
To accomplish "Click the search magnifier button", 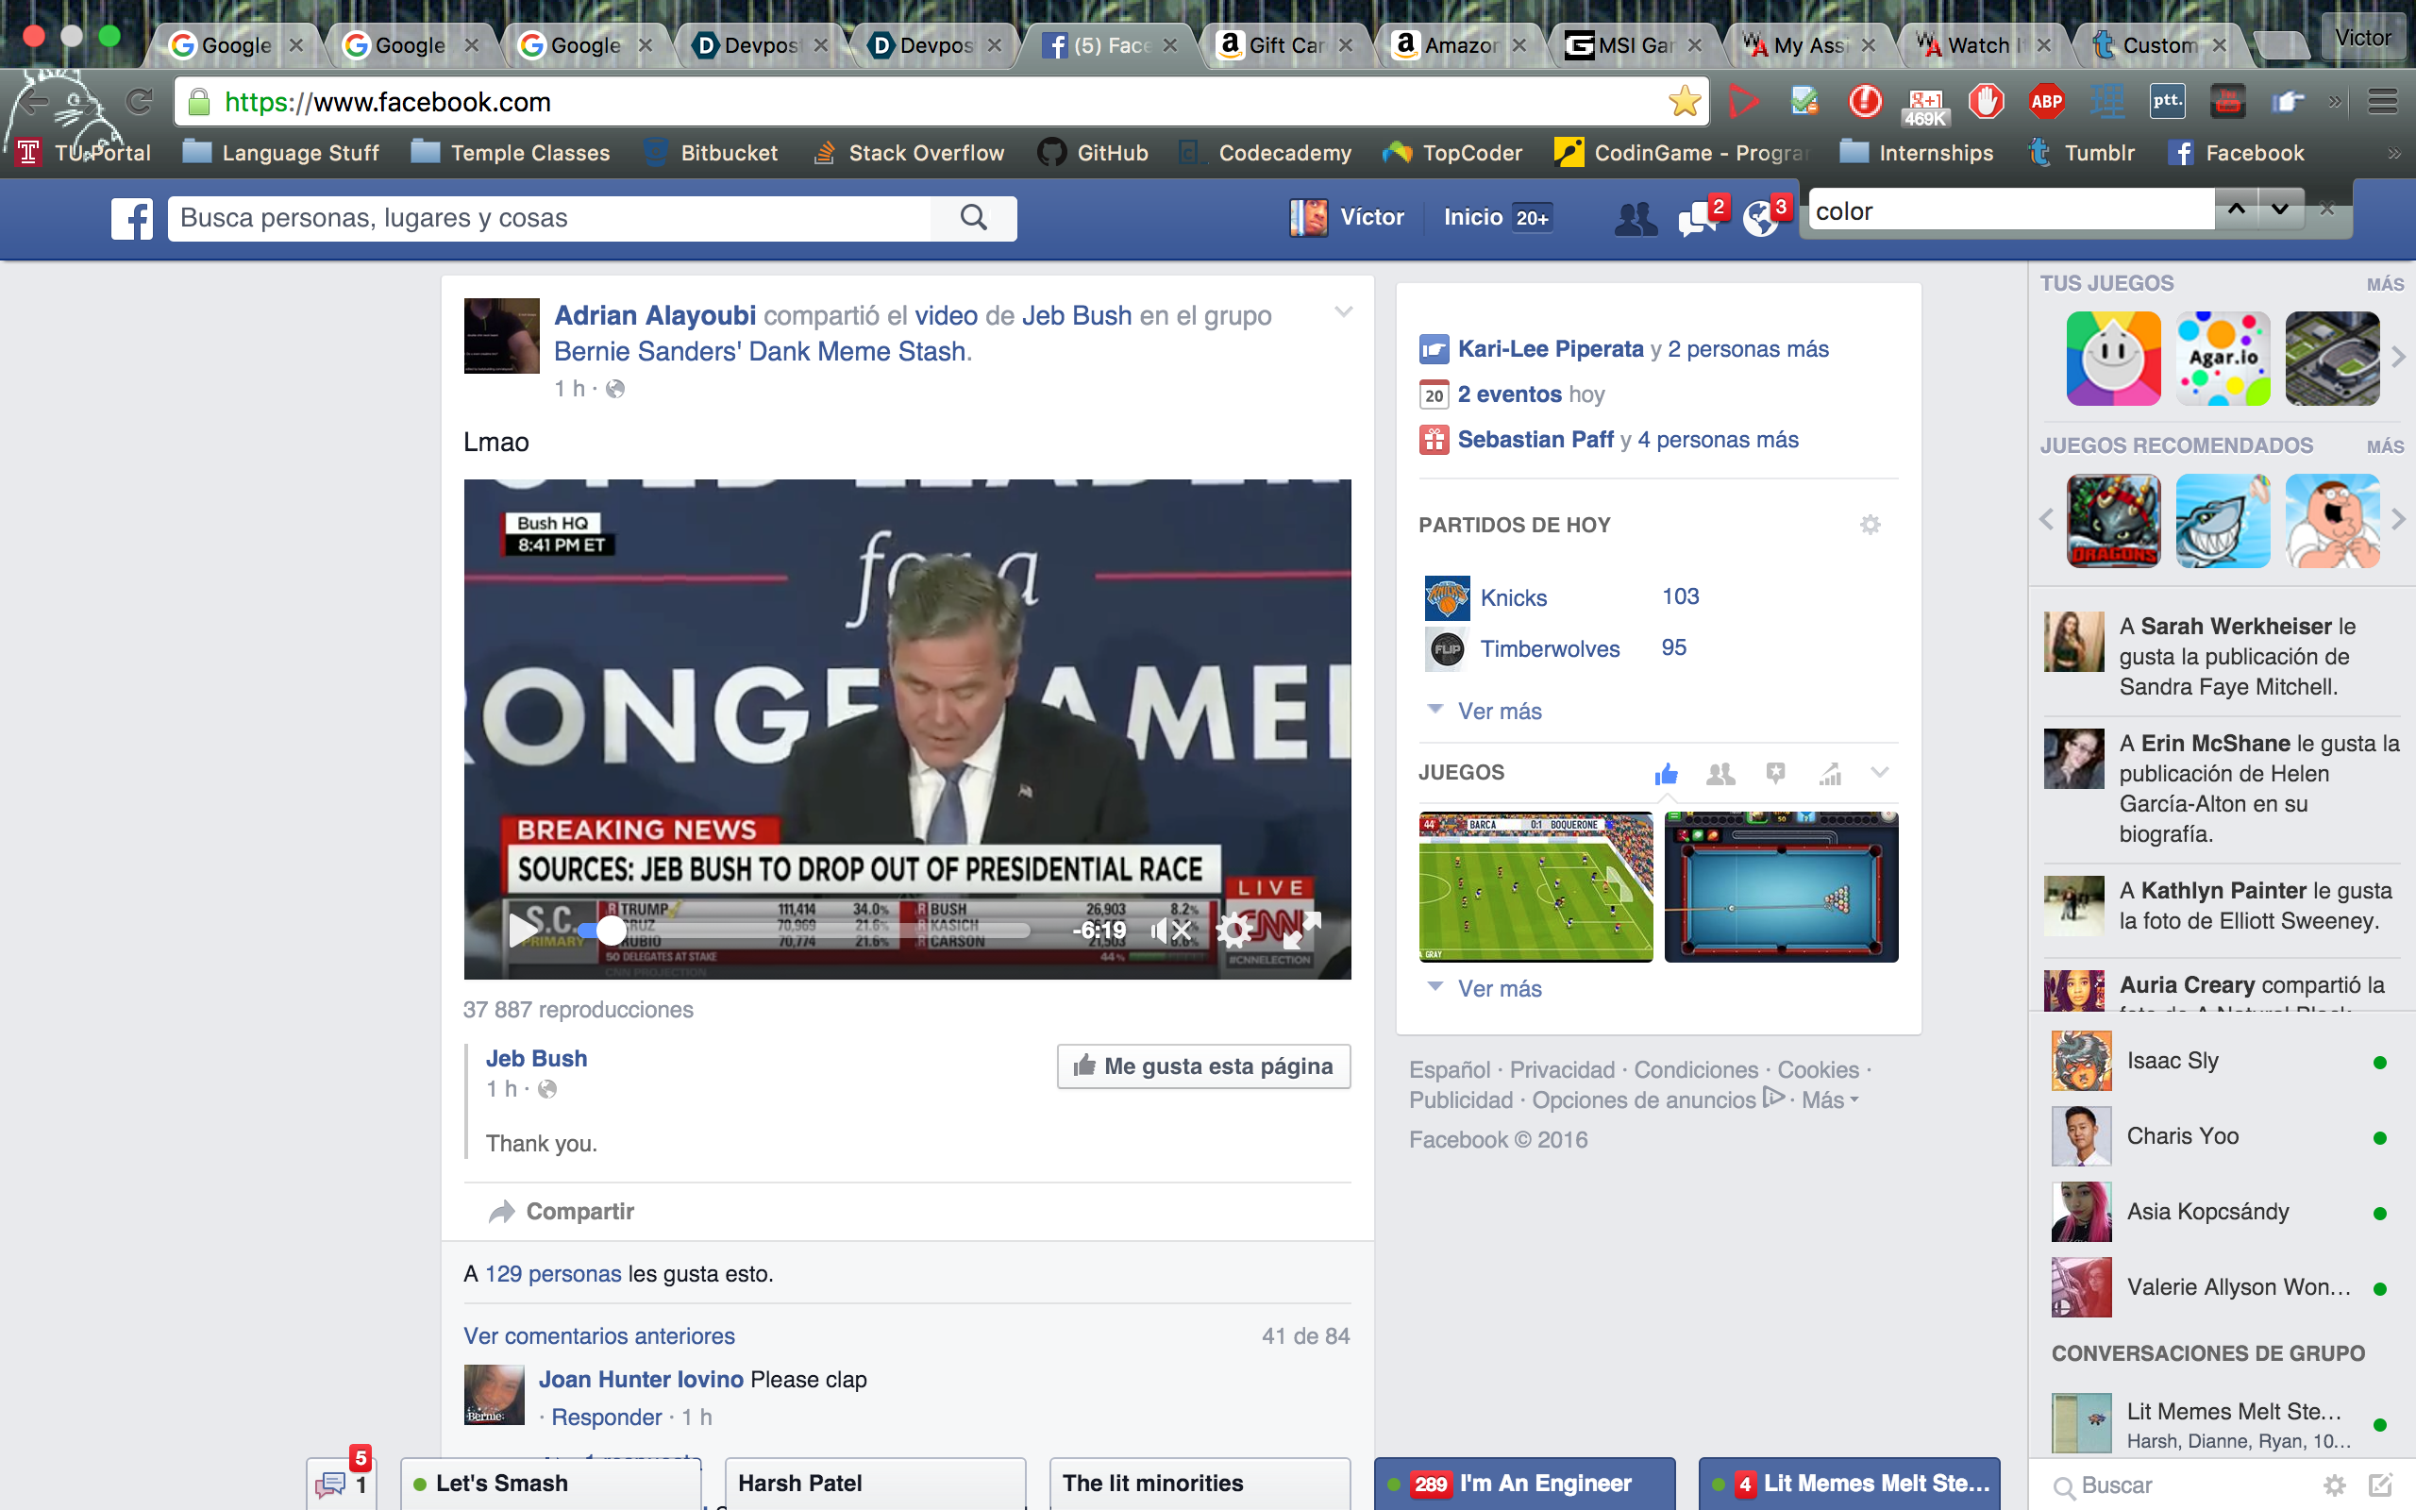I will point(973,218).
